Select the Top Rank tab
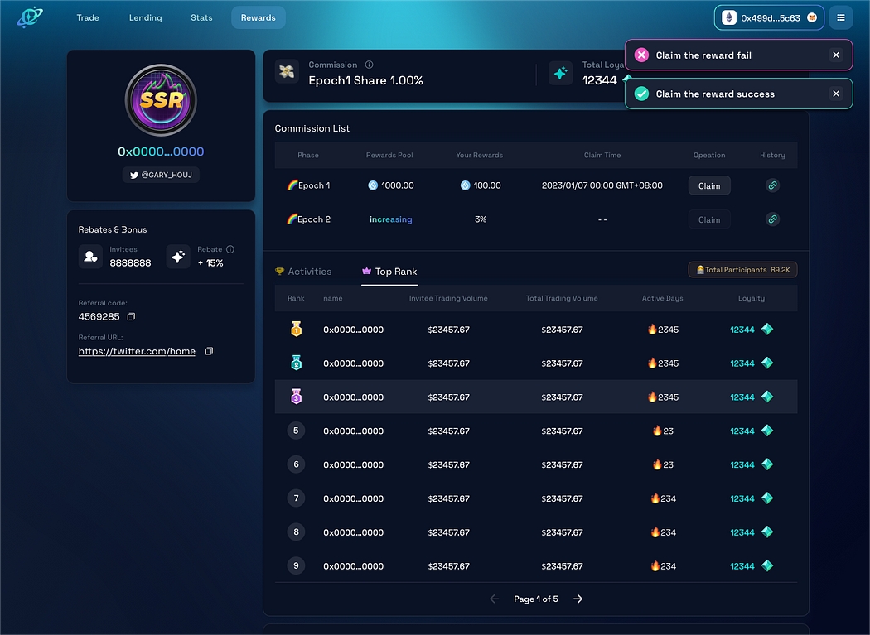Image resolution: width=870 pixels, height=635 pixels. 389,272
